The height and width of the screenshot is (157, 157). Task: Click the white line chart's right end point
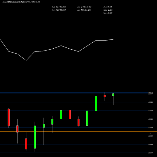[x=113, y=39]
